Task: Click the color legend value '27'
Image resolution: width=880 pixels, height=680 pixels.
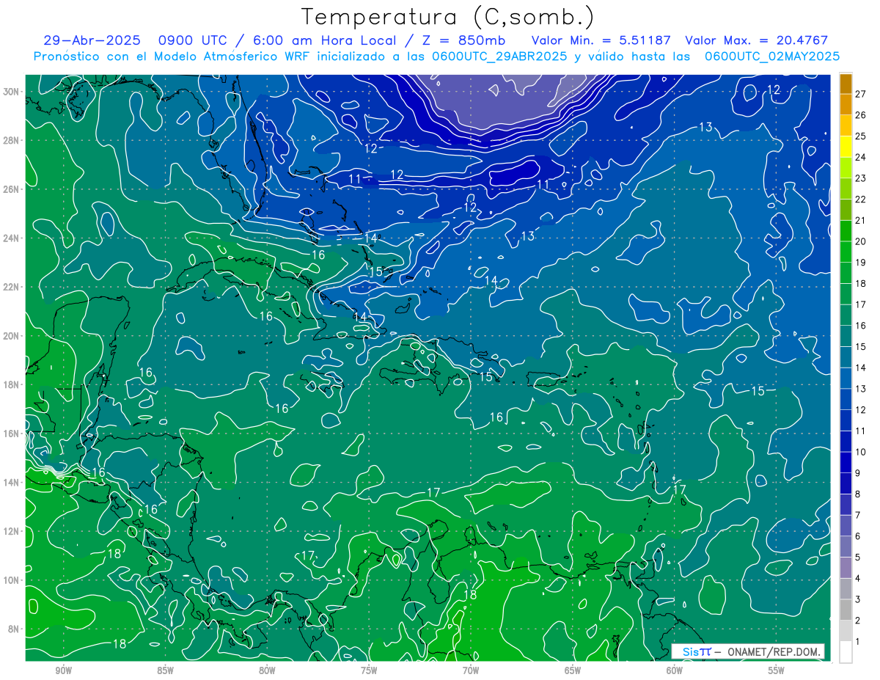Action: [861, 93]
